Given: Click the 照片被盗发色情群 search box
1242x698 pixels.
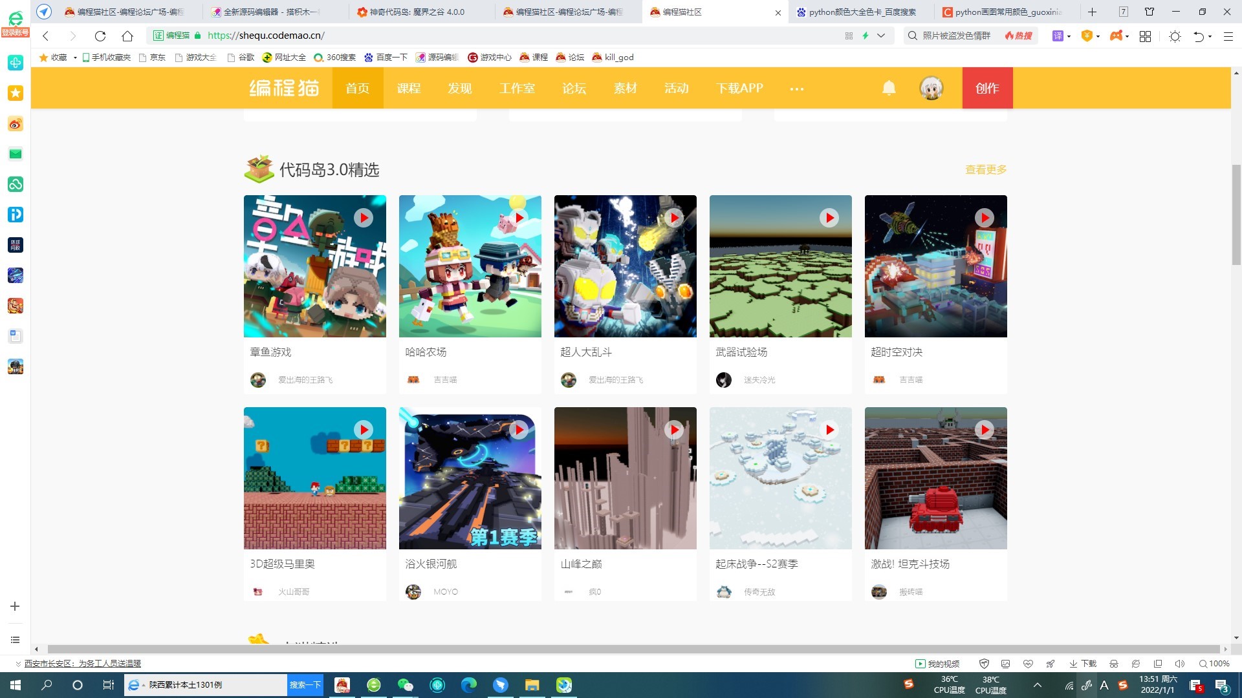Looking at the screenshot, I should coord(956,36).
